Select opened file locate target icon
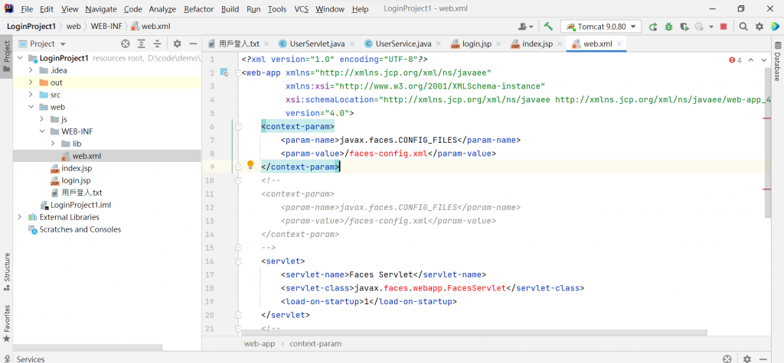784x363 pixels. coord(126,44)
